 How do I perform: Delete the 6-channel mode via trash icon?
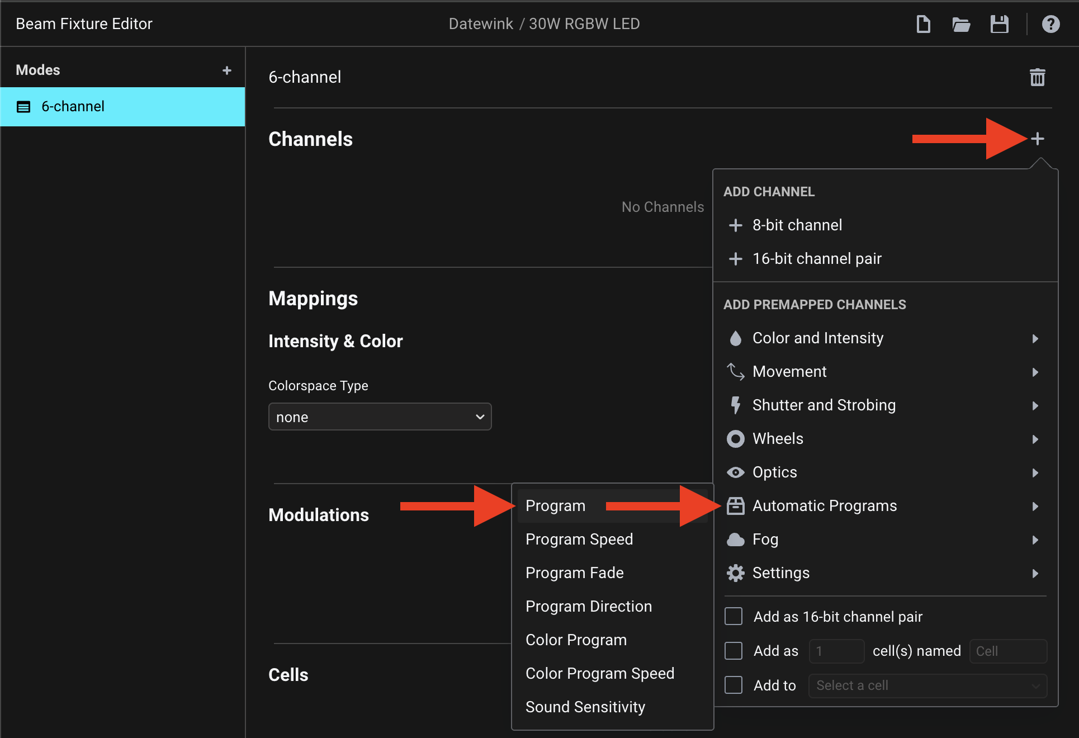click(1037, 77)
